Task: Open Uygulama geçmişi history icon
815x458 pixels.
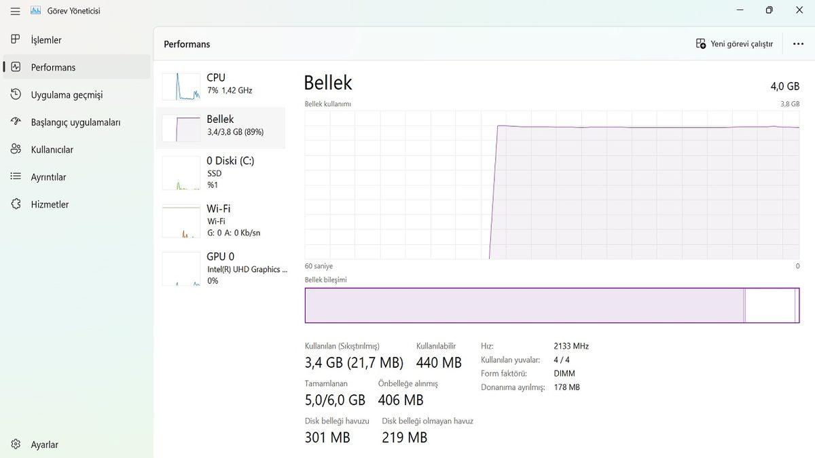Action: click(16, 95)
